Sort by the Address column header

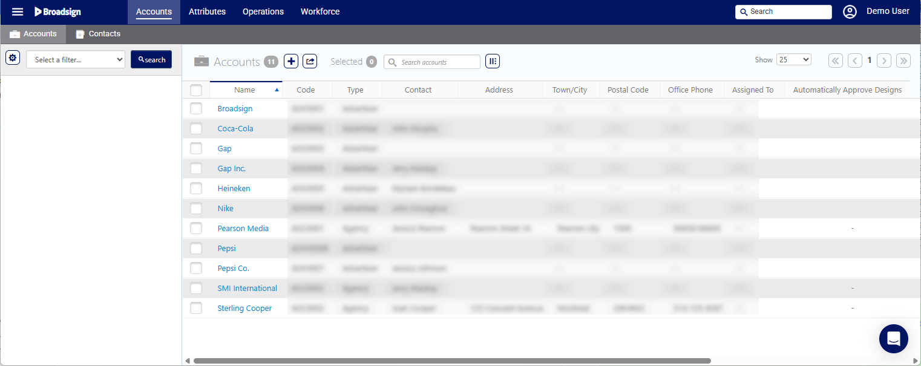coord(499,90)
